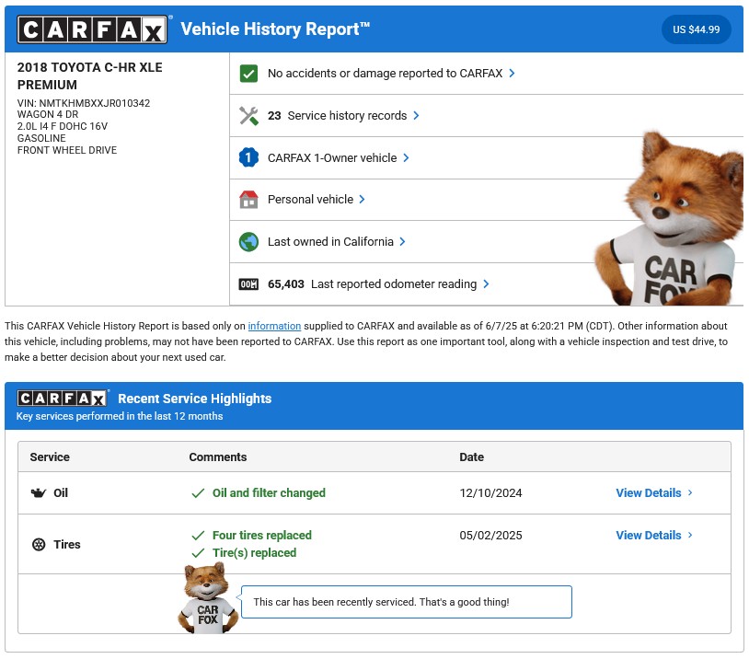Click the 'GASOLINE' fuel type text

tap(41, 138)
